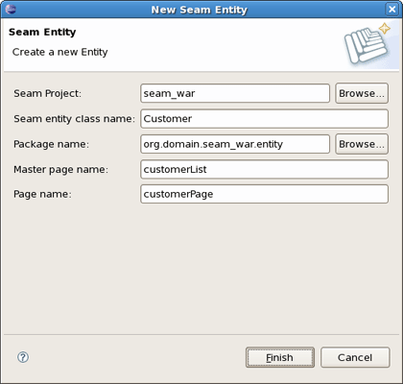The width and height of the screenshot is (403, 384).
Task: Click the Eclipse icon in the title bar
Action: (11, 9)
